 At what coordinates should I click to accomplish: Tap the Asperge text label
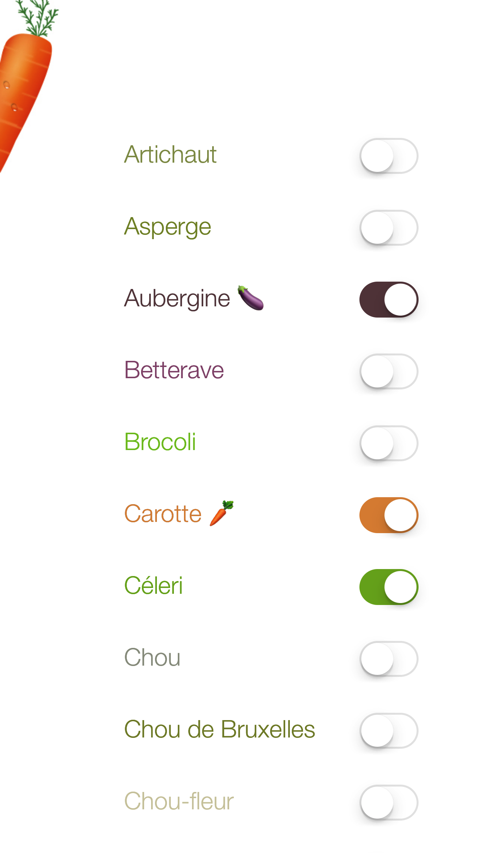tap(167, 227)
